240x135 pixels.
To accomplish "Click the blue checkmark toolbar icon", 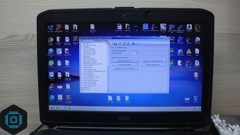I will tap(133, 43).
